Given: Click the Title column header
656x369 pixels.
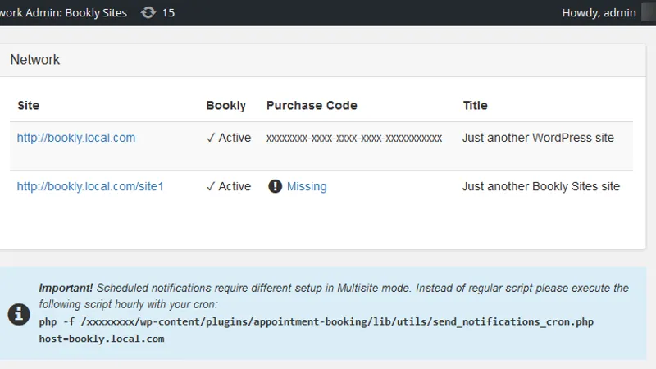Looking at the screenshot, I should [x=476, y=106].
